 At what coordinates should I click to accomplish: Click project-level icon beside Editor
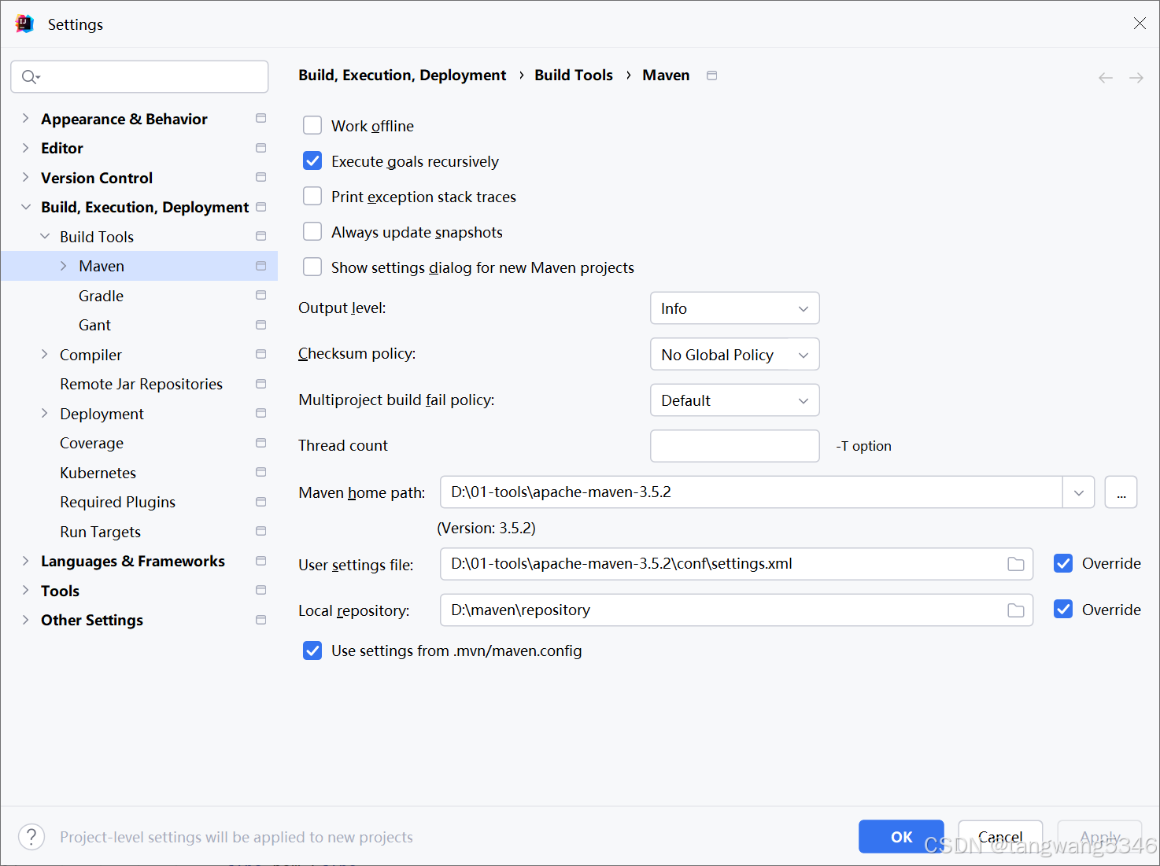261,148
